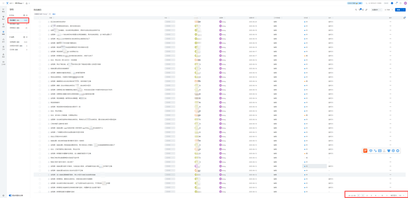This screenshot has height=198, width=408.
Task: Check the select-all checkbox in table header
Action: 40,18
